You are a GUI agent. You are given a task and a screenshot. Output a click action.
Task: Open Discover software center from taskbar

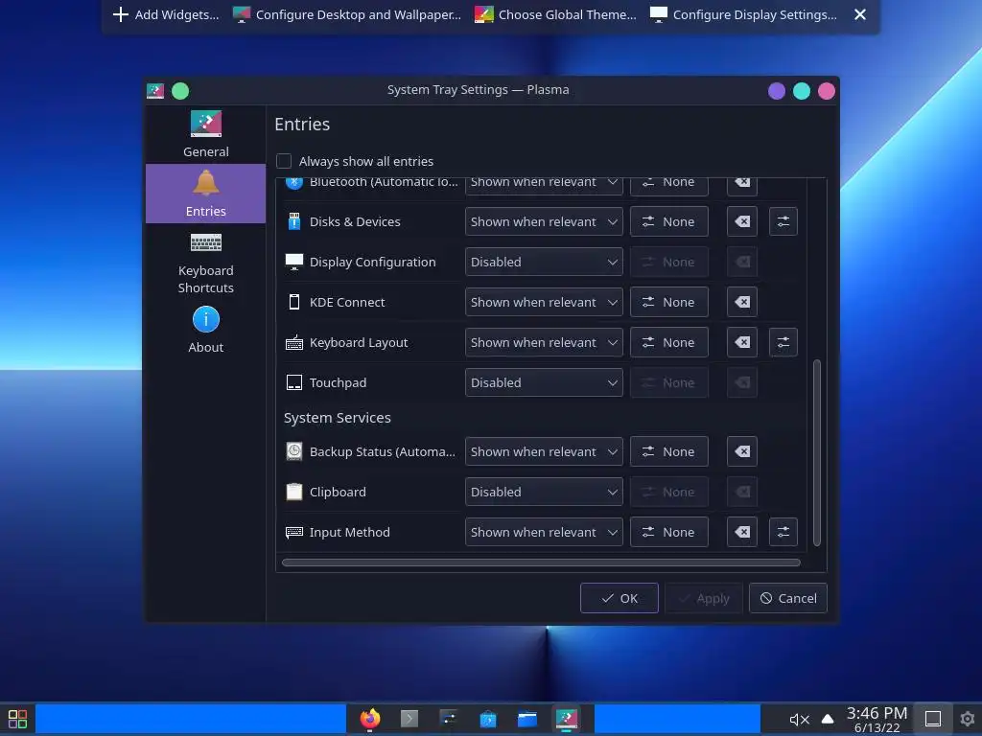click(x=488, y=719)
